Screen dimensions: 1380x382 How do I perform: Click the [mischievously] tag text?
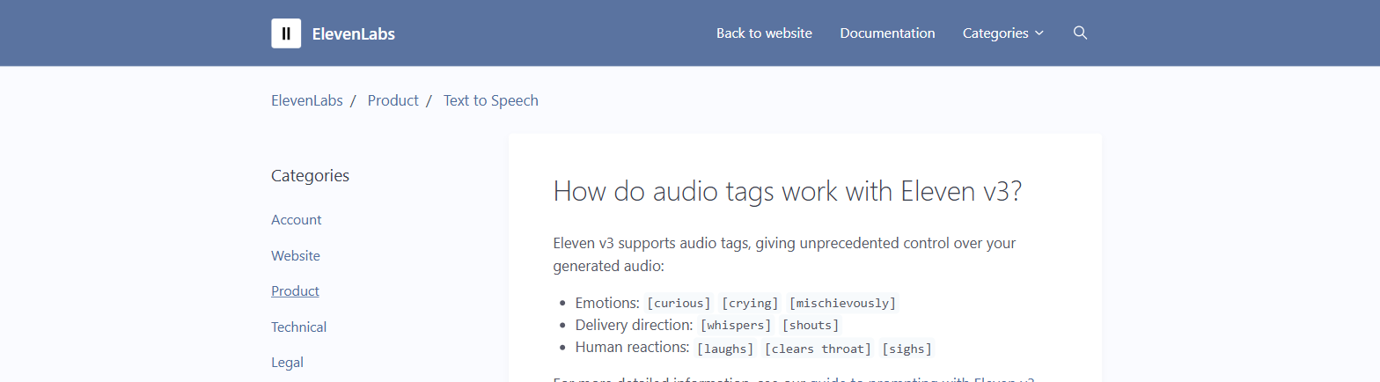[x=843, y=303]
